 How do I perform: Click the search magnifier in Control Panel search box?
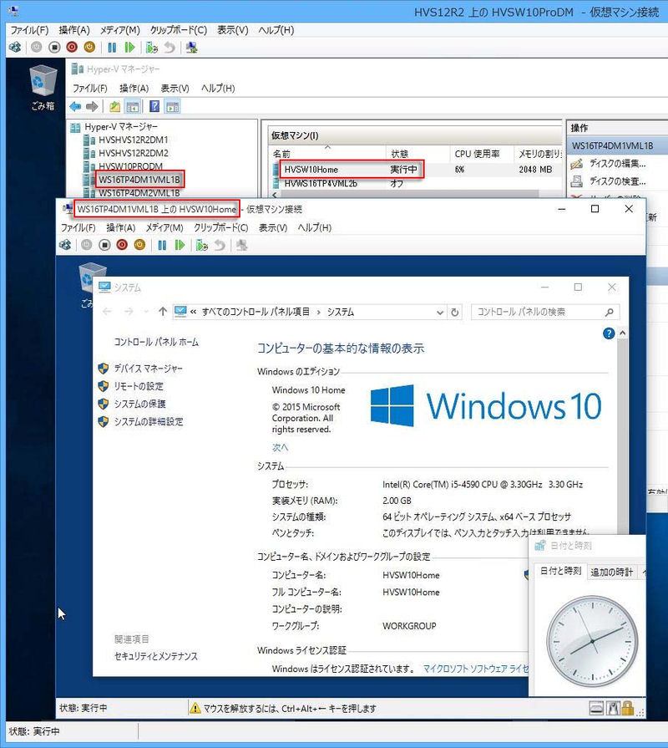coord(610,312)
